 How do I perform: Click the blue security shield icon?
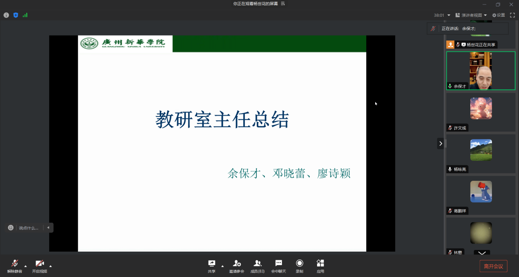(16, 15)
